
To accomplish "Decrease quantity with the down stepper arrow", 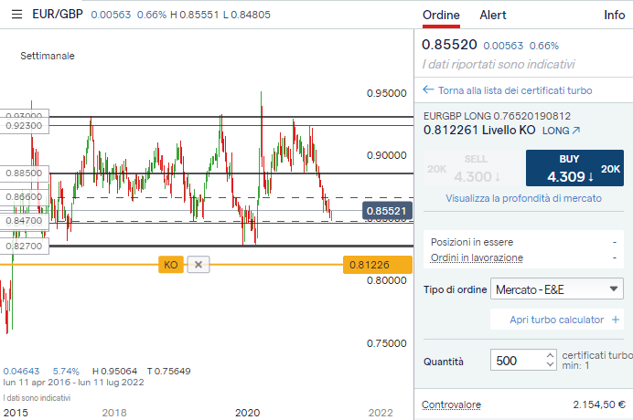I will click(548, 365).
